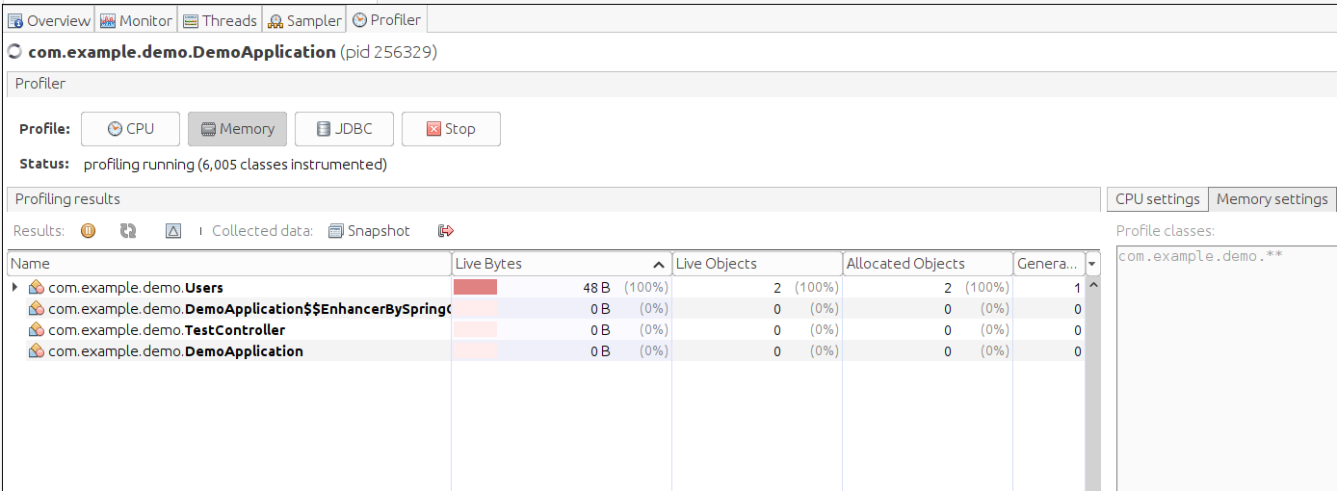This screenshot has width=1337, height=491.
Task: Refresh results with the update icon
Action: [128, 231]
